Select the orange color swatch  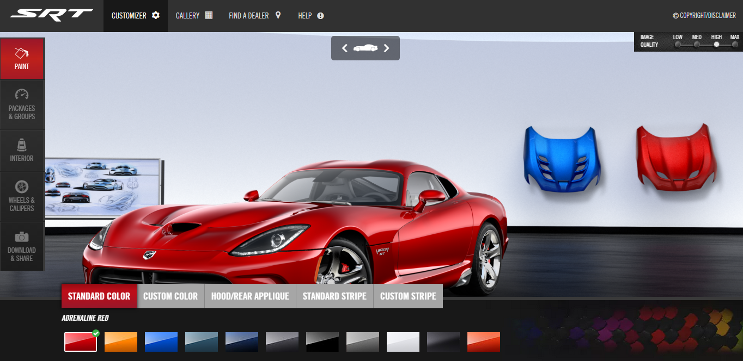[x=121, y=342]
